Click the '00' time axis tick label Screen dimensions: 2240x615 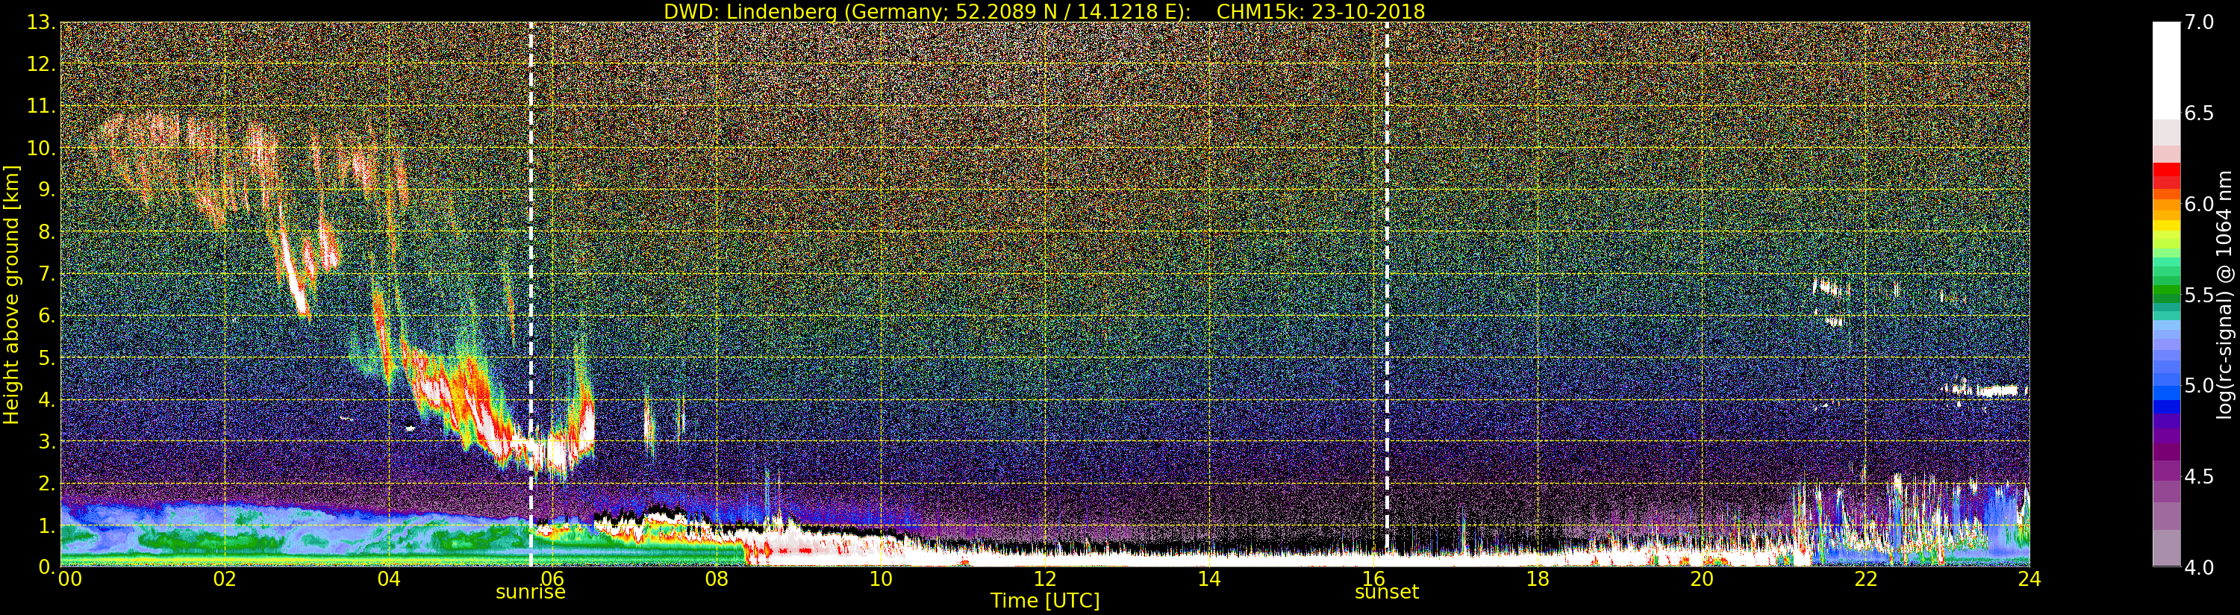click(x=69, y=579)
